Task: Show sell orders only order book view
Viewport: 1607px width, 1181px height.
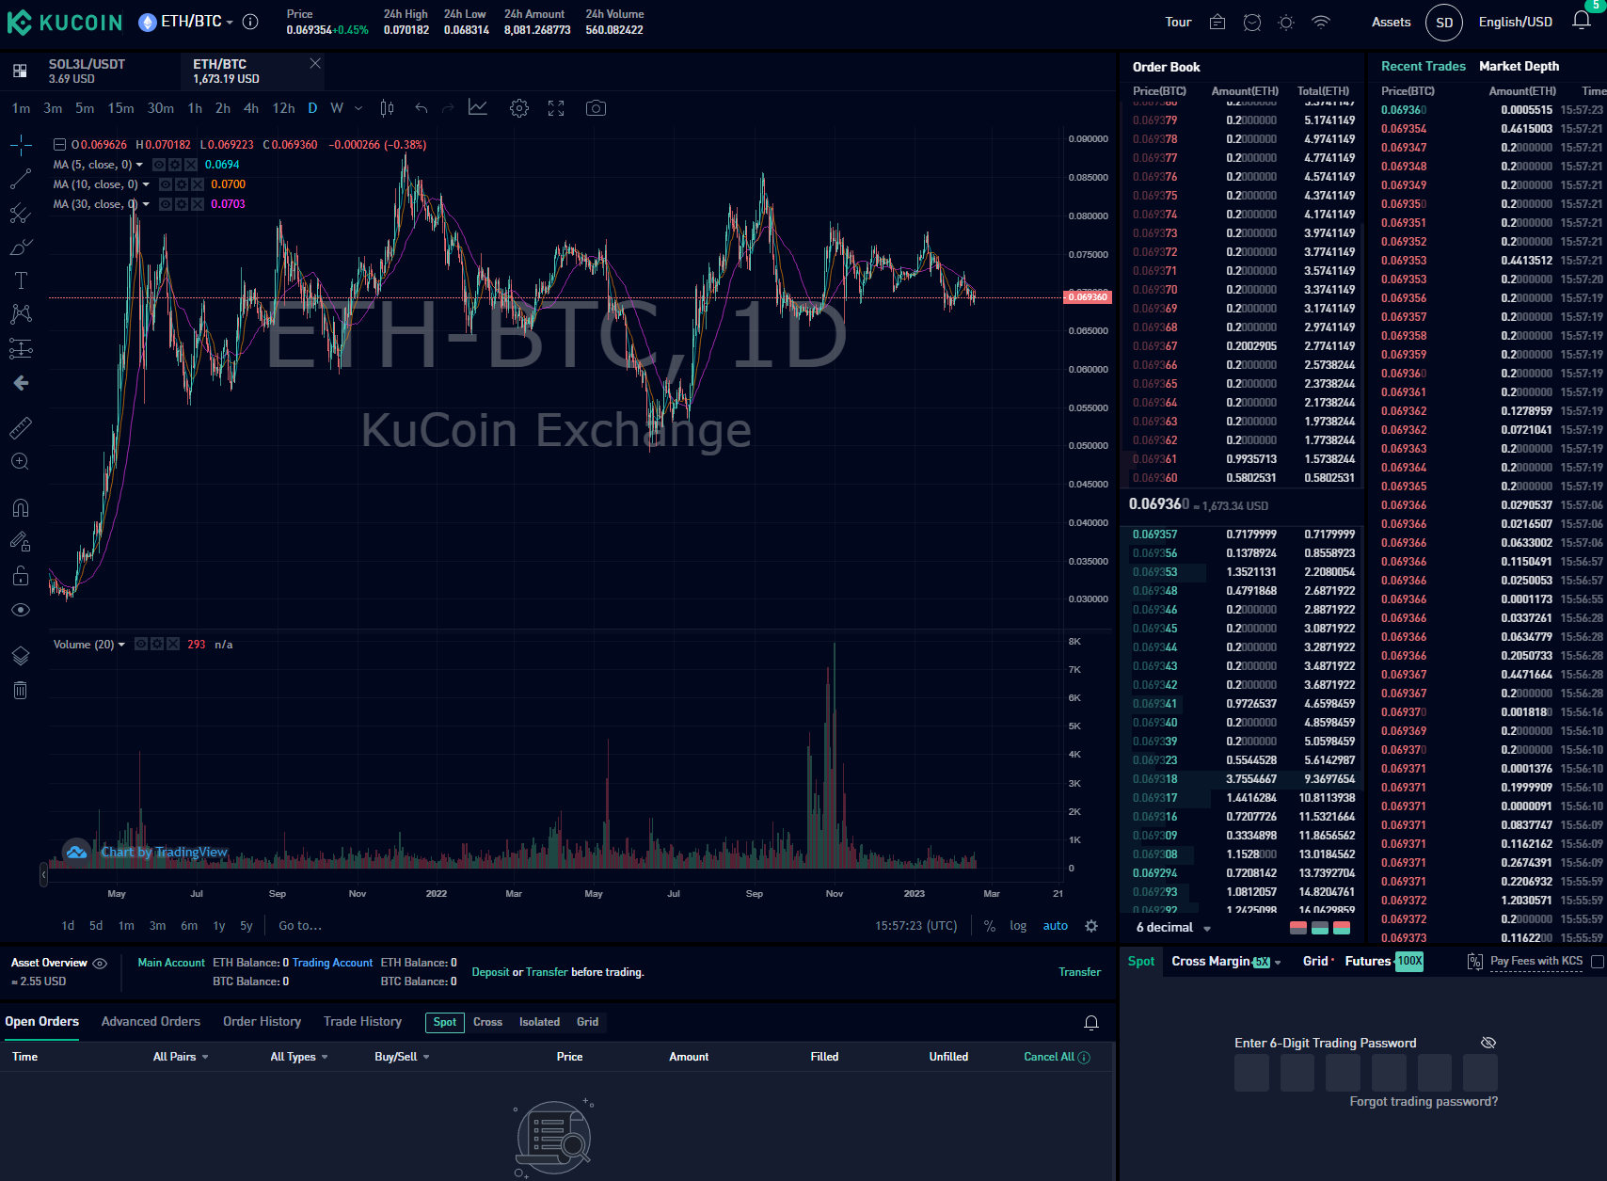Action: 1298,928
